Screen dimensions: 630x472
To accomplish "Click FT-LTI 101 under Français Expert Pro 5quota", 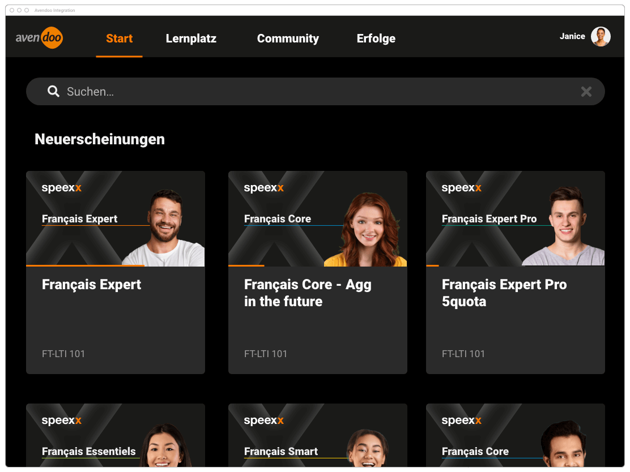I will coord(463,354).
